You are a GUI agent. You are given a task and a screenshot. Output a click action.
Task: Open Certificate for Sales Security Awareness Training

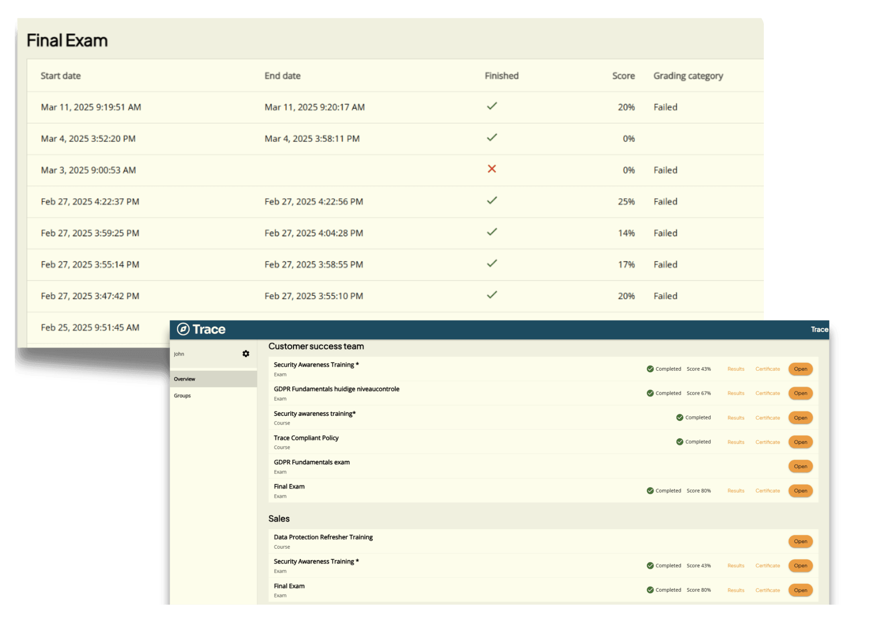pyautogui.click(x=767, y=565)
